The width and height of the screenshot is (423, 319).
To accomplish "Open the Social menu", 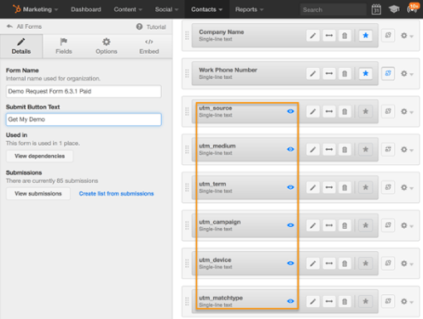I will 166,9.
